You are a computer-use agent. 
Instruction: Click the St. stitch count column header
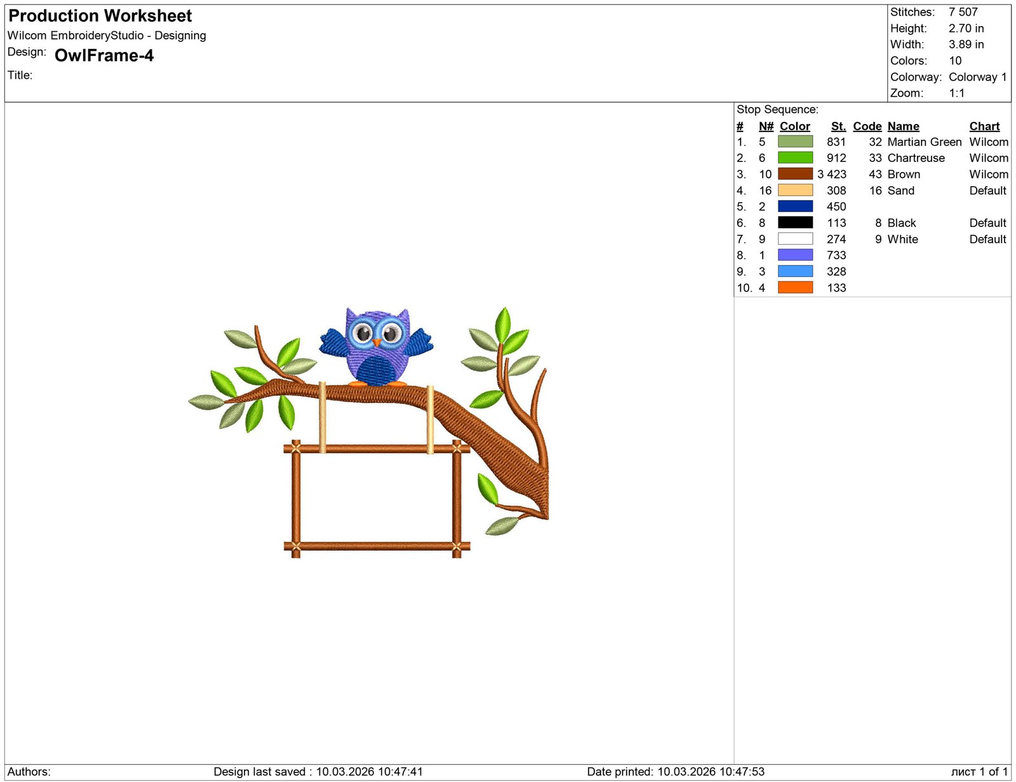click(x=838, y=126)
